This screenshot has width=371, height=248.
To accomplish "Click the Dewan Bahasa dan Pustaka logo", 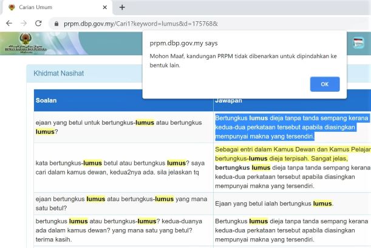I will (26, 43).
